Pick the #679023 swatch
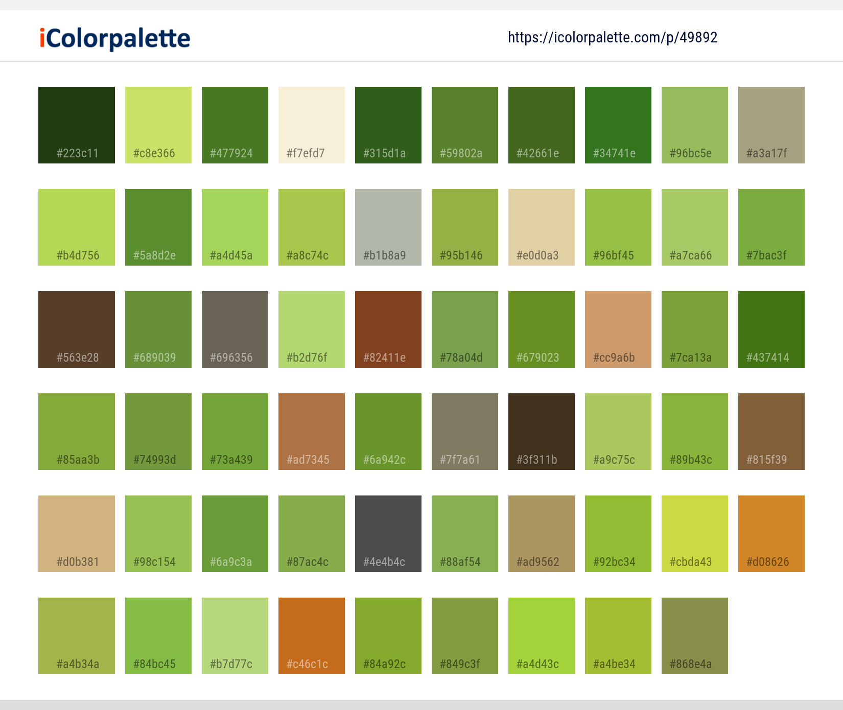 542,329
